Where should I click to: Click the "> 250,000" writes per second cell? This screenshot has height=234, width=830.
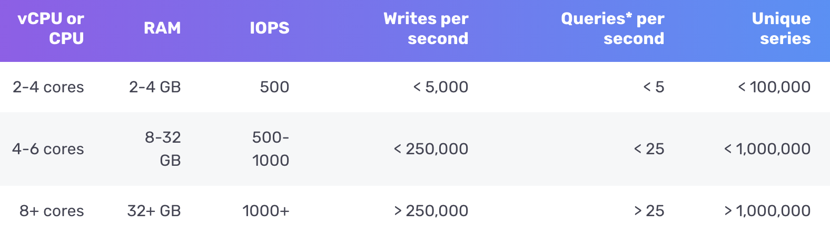coord(431,211)
